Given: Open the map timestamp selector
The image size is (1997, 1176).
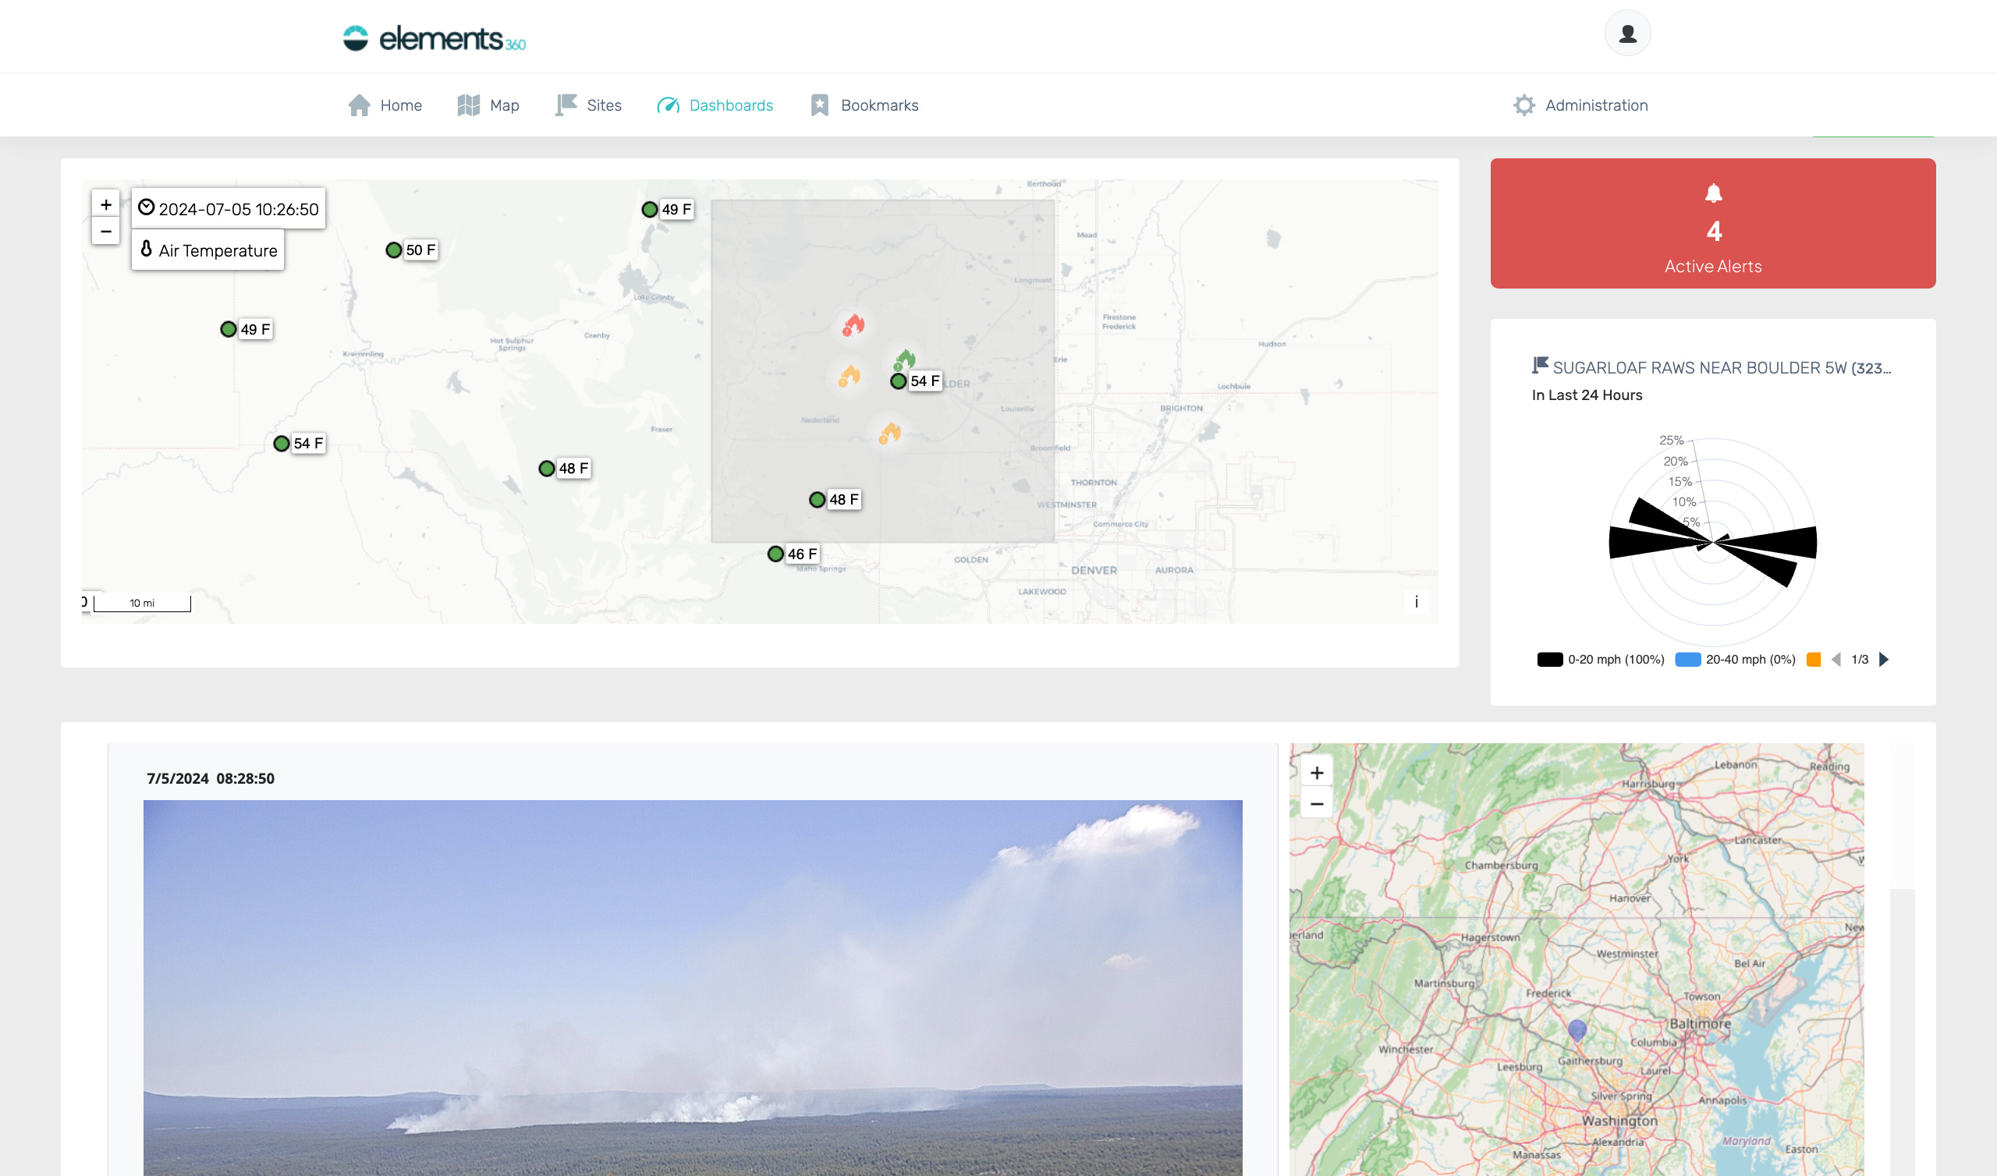Looking at the screenshot, I should [229, 209].
